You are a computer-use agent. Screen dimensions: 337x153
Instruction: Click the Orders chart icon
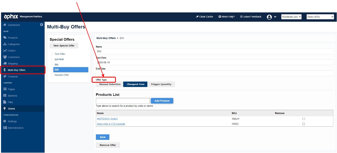[5, 51]
